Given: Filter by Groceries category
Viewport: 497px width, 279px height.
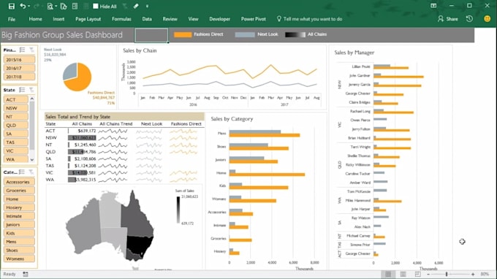Looking at the screenshot, I should click(x=19, y=191).
